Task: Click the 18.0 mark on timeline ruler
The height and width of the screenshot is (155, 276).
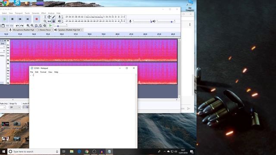Action: pos(89,34)
